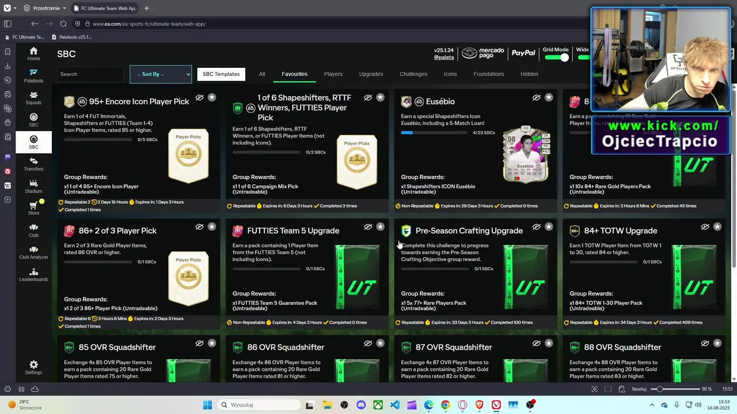
Task: Open a new browser tab
Action: 146,8
